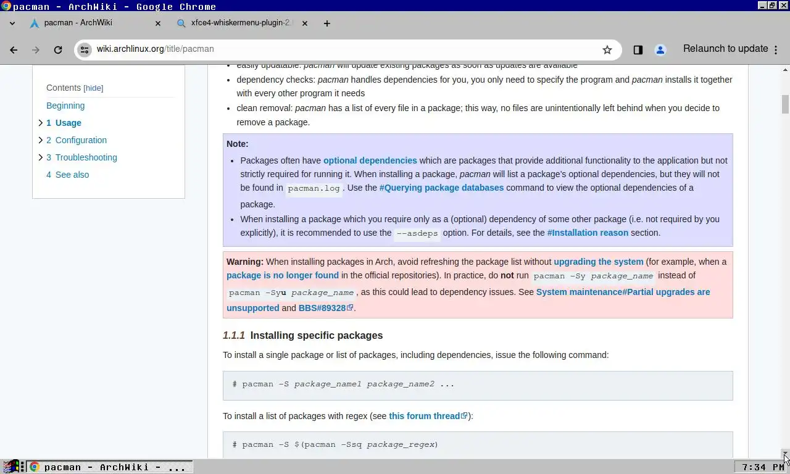790x474 pixels.
Task: Expand the Troubleshooting section chevron
Action: point(41,157)
